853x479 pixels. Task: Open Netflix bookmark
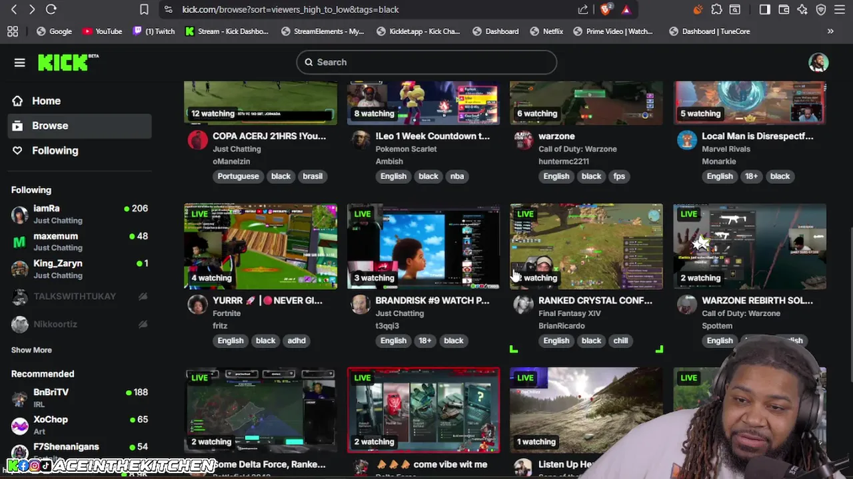point(546,31)
